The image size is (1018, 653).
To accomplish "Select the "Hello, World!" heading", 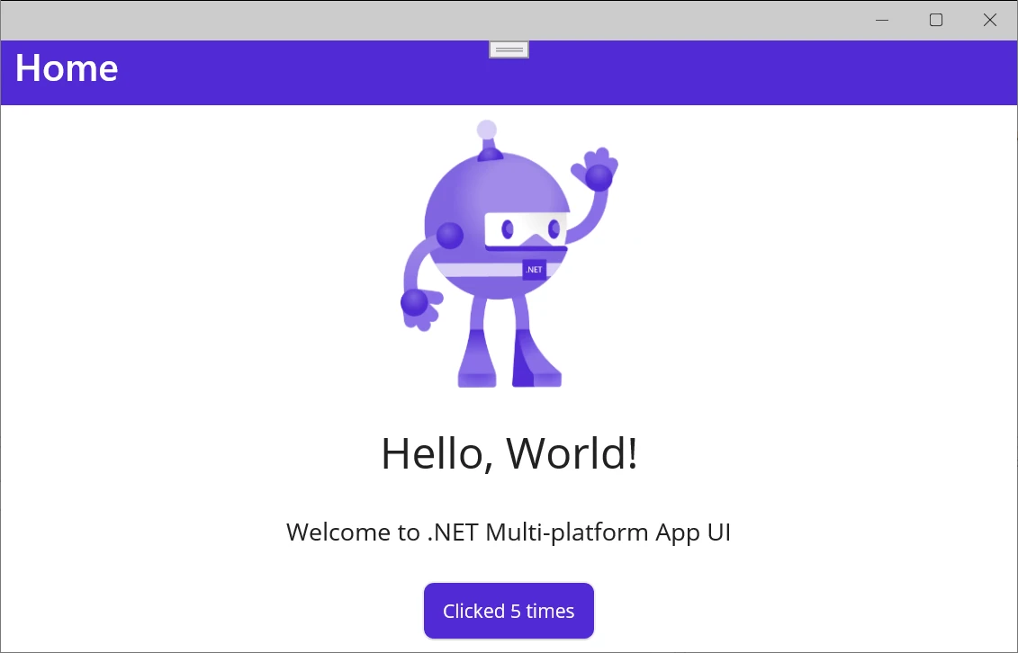I will coord(509,452).
